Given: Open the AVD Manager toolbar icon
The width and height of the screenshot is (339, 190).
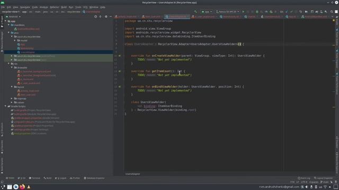Looking at the screenshot, I should [x=322, y=12].
